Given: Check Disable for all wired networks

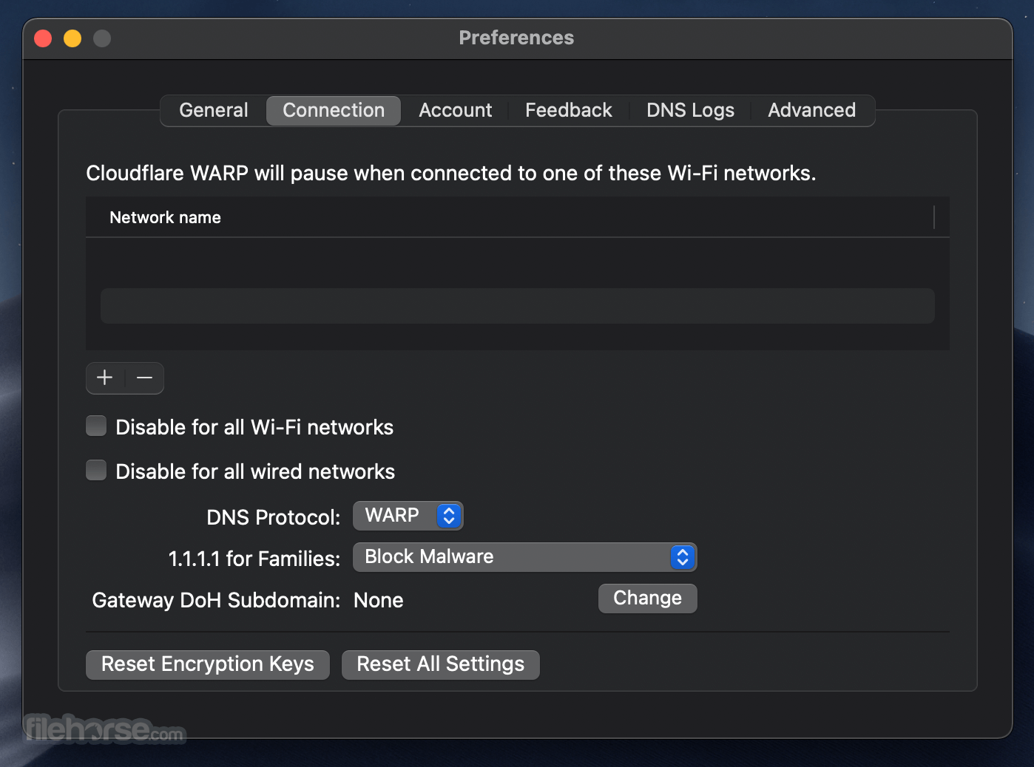Looking at the screenshot, I should click(96, 471).
